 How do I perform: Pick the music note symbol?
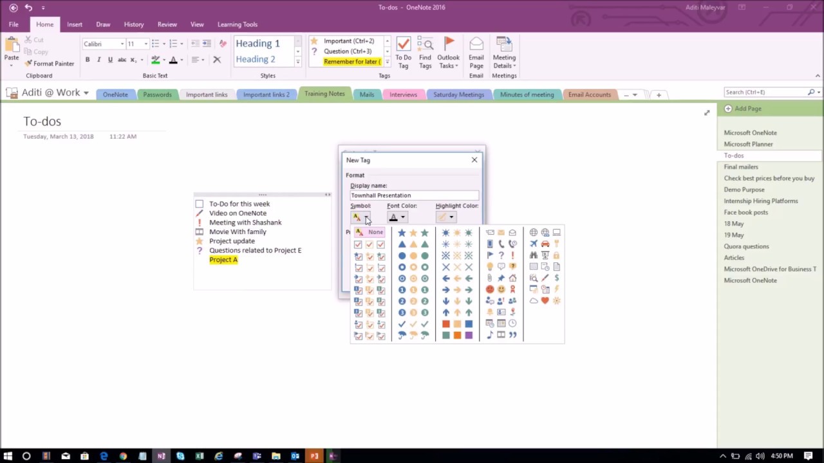[490, 335]
